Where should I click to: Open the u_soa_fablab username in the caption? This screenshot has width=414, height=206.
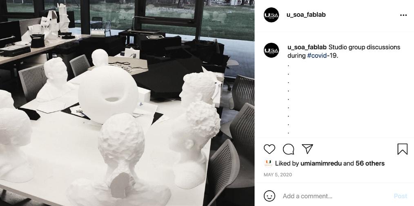coord(307,47)
